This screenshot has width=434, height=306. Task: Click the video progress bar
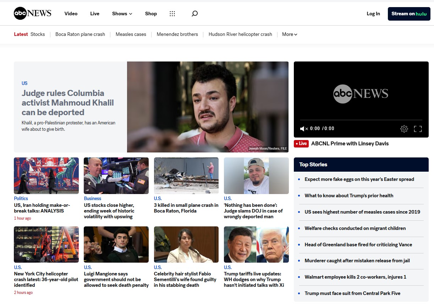(361, 120)
